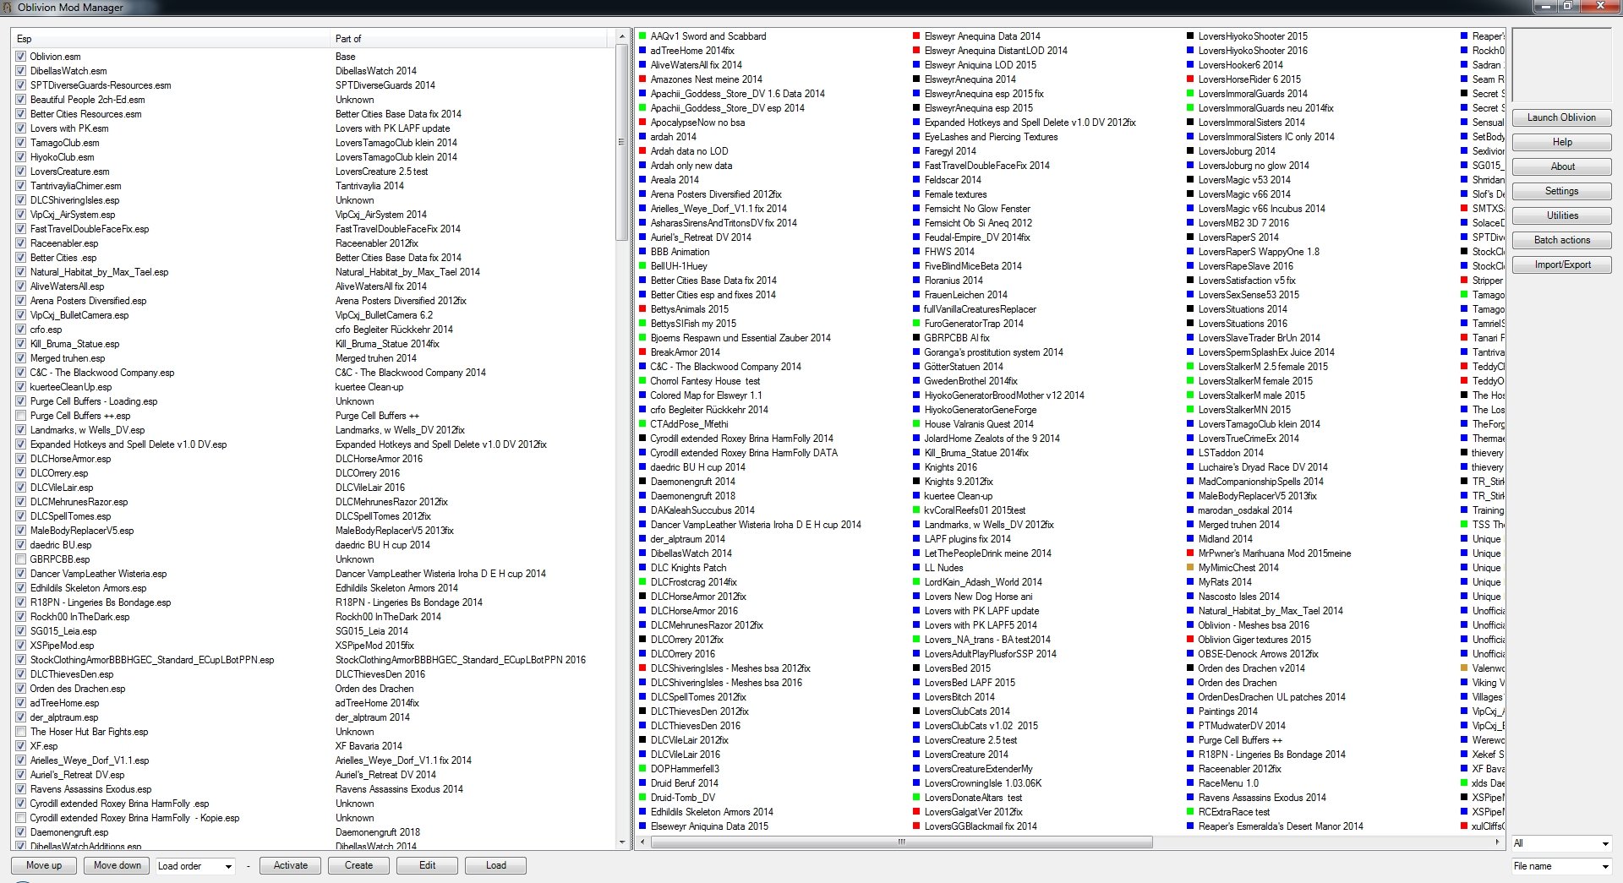
Task: Select the 'House Valranis Quest 2014' mod
Action: tap(979, 424)
